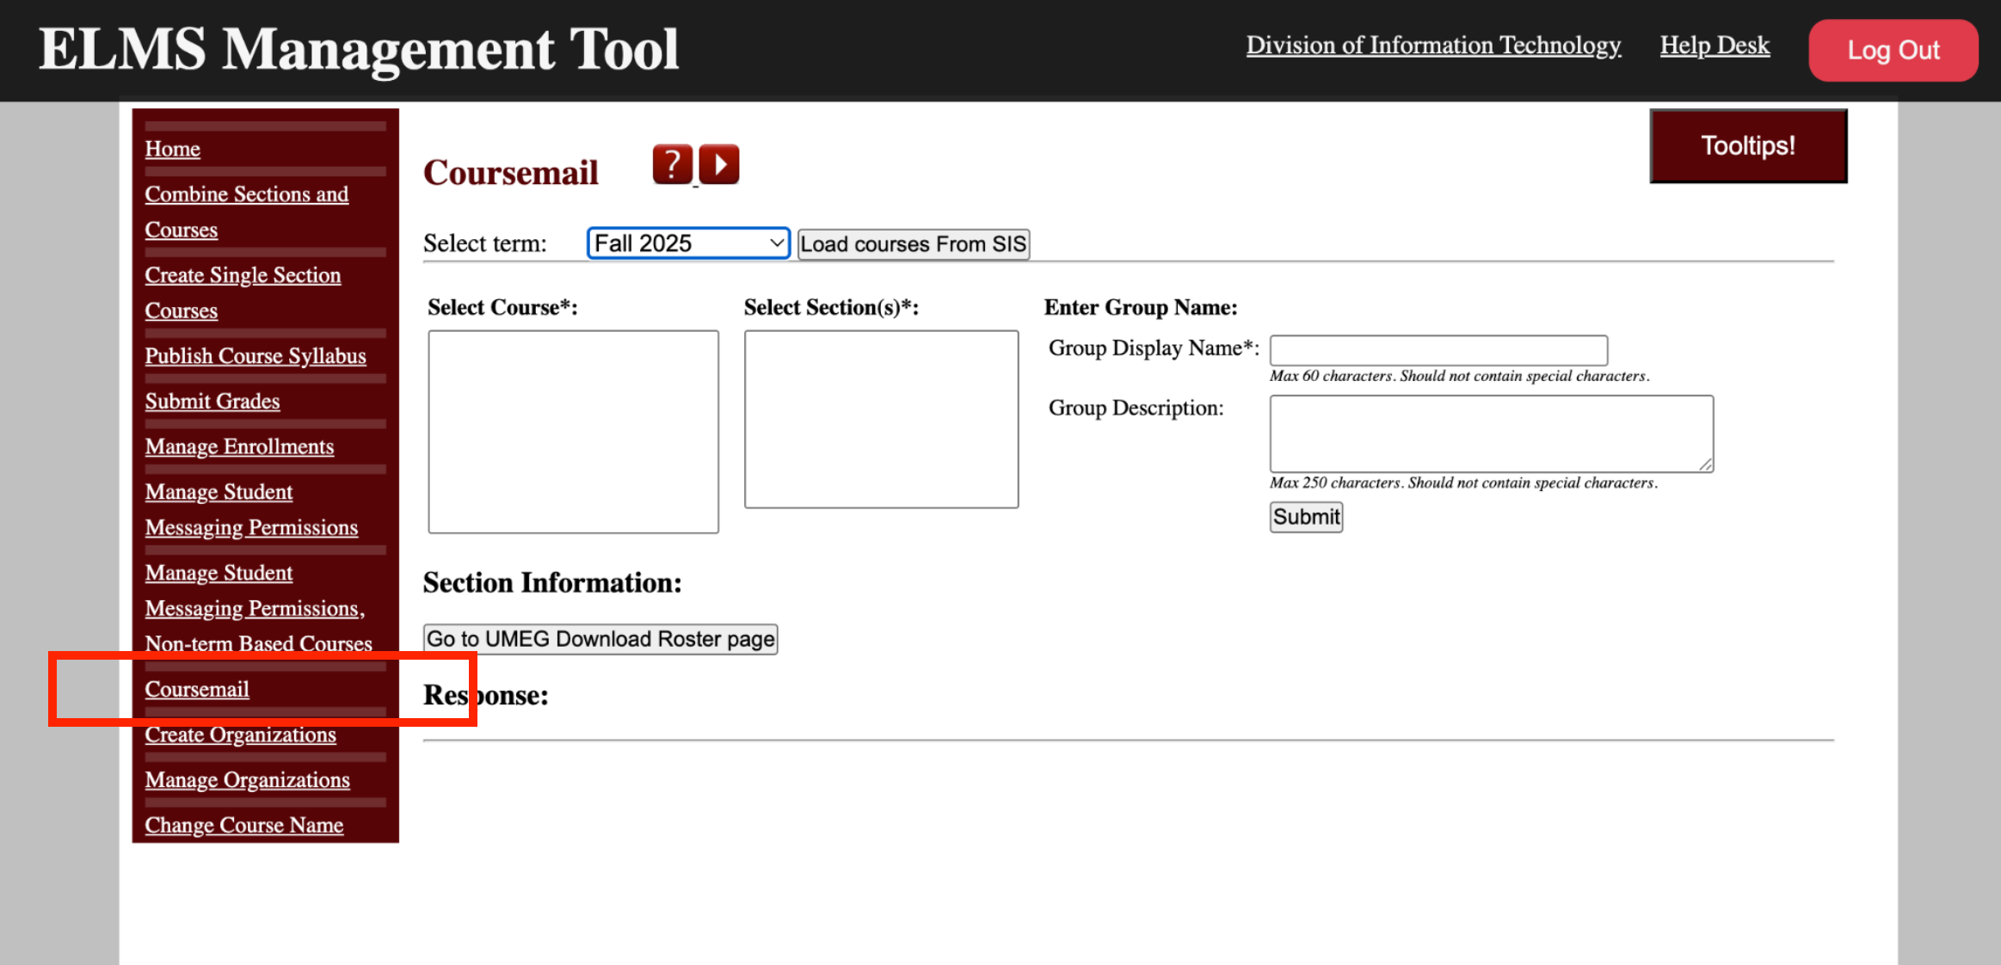Click the Log Out button

[x=1893, y=50]
